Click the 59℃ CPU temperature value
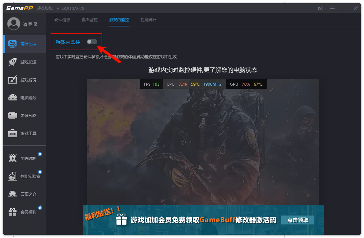Screen dimensions: 364x238 click(195, 84)
